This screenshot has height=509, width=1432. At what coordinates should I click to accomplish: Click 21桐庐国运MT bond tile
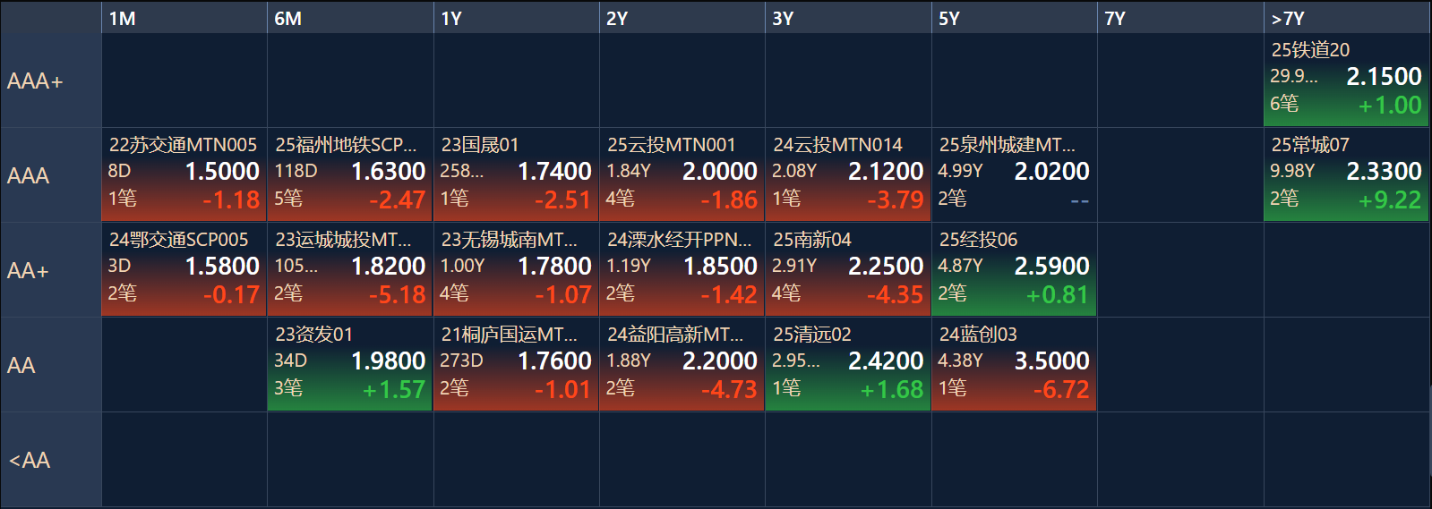[516, 365]
